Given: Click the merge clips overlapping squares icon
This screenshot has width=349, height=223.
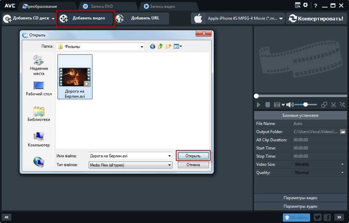Looking at the screenshot, I should [324, 105].
